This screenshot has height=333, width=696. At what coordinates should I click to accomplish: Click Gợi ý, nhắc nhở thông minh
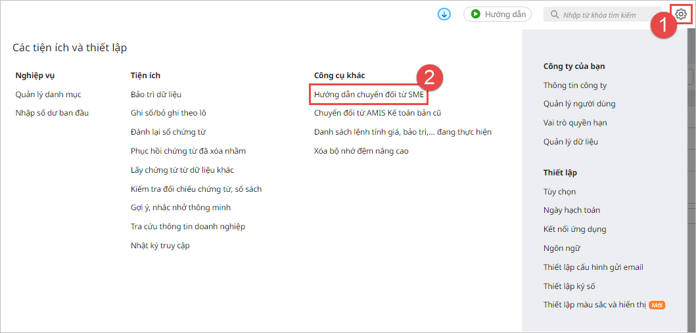tap(181, 208)
